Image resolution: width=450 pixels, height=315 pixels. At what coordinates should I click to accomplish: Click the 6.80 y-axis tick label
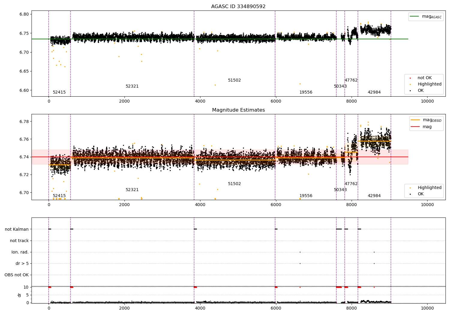tap(24, 14)
